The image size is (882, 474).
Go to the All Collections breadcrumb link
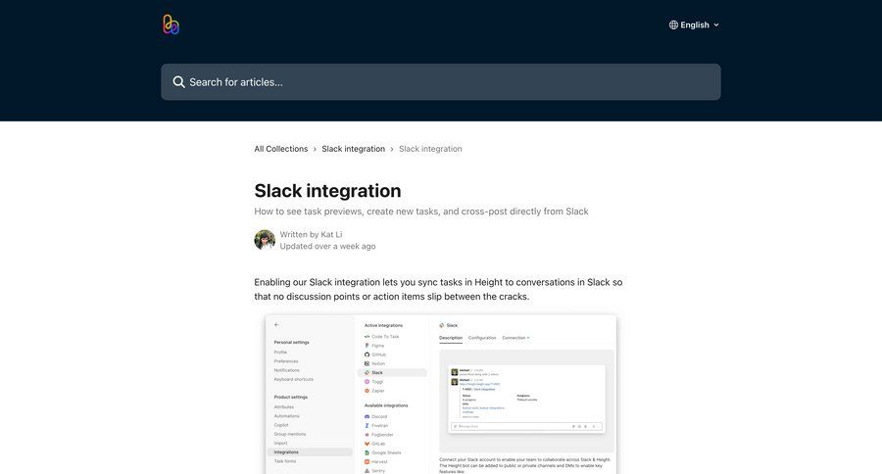(281, 149)
